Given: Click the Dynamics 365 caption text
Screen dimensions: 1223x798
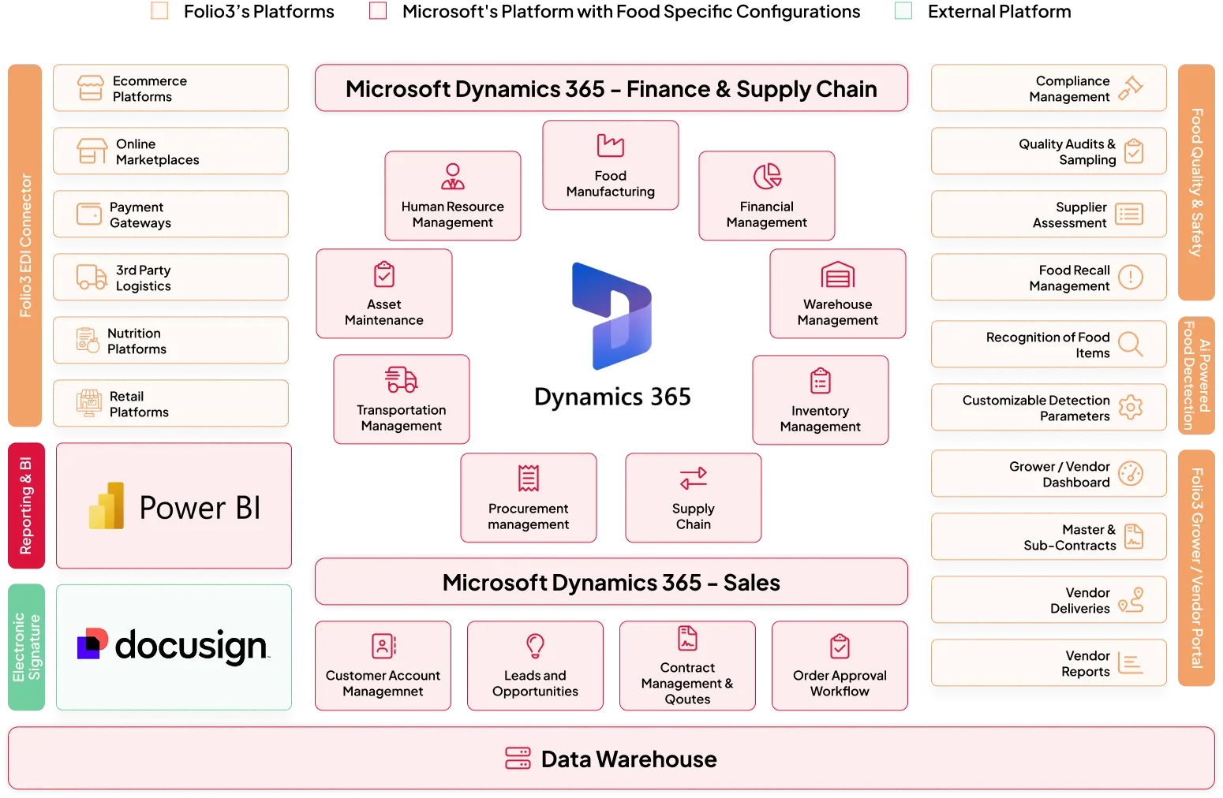Looking at the screenshot, I should [612, 397].
